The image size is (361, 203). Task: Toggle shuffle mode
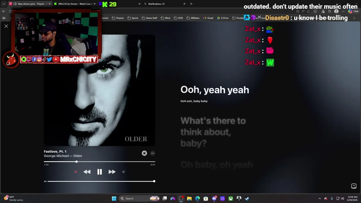click(x=76, y=172)
